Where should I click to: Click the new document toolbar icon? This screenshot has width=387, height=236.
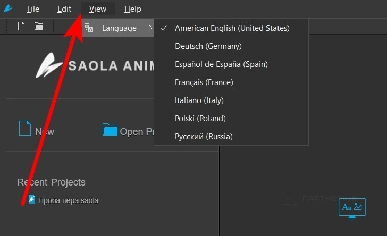(x=21, y=26)
